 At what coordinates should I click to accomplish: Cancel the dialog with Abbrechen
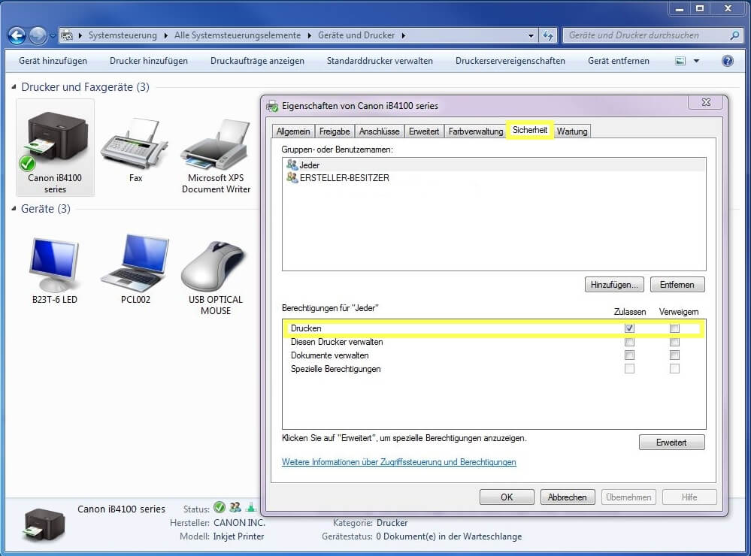tap(568, 497)
